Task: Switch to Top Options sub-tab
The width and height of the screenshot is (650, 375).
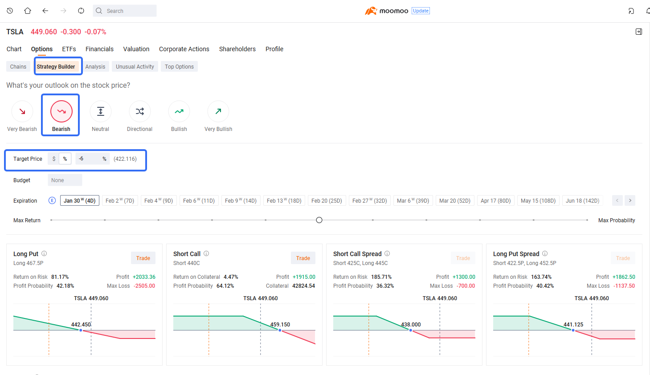Action: [x=179, y=66]
